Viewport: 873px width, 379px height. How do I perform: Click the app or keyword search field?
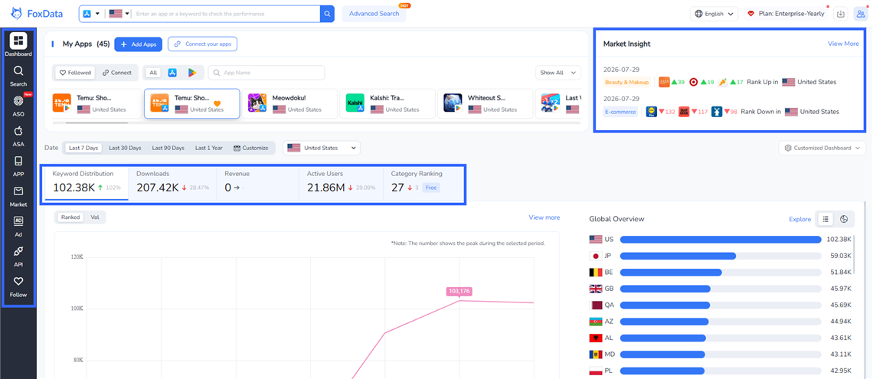pyautogui.click(x=225, y=13)
